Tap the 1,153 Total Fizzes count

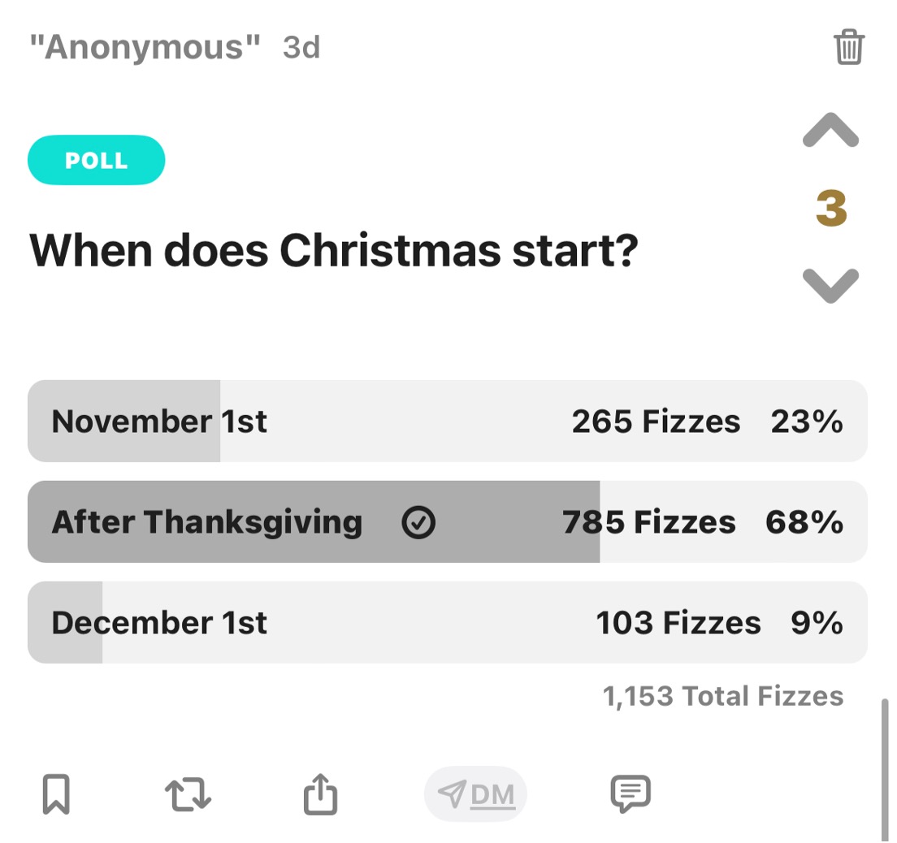[723, 697]
